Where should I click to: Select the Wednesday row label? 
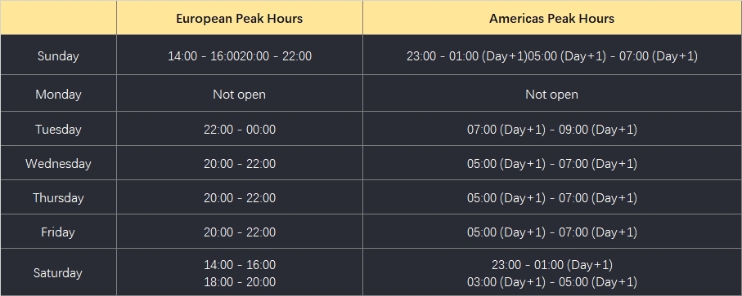coord(58,164)
